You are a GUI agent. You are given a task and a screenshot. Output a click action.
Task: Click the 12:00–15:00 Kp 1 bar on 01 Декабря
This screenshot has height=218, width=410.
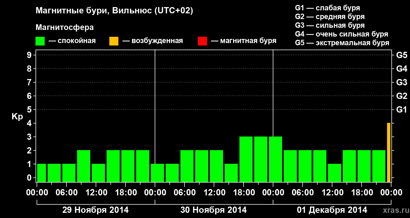(335, 173)
